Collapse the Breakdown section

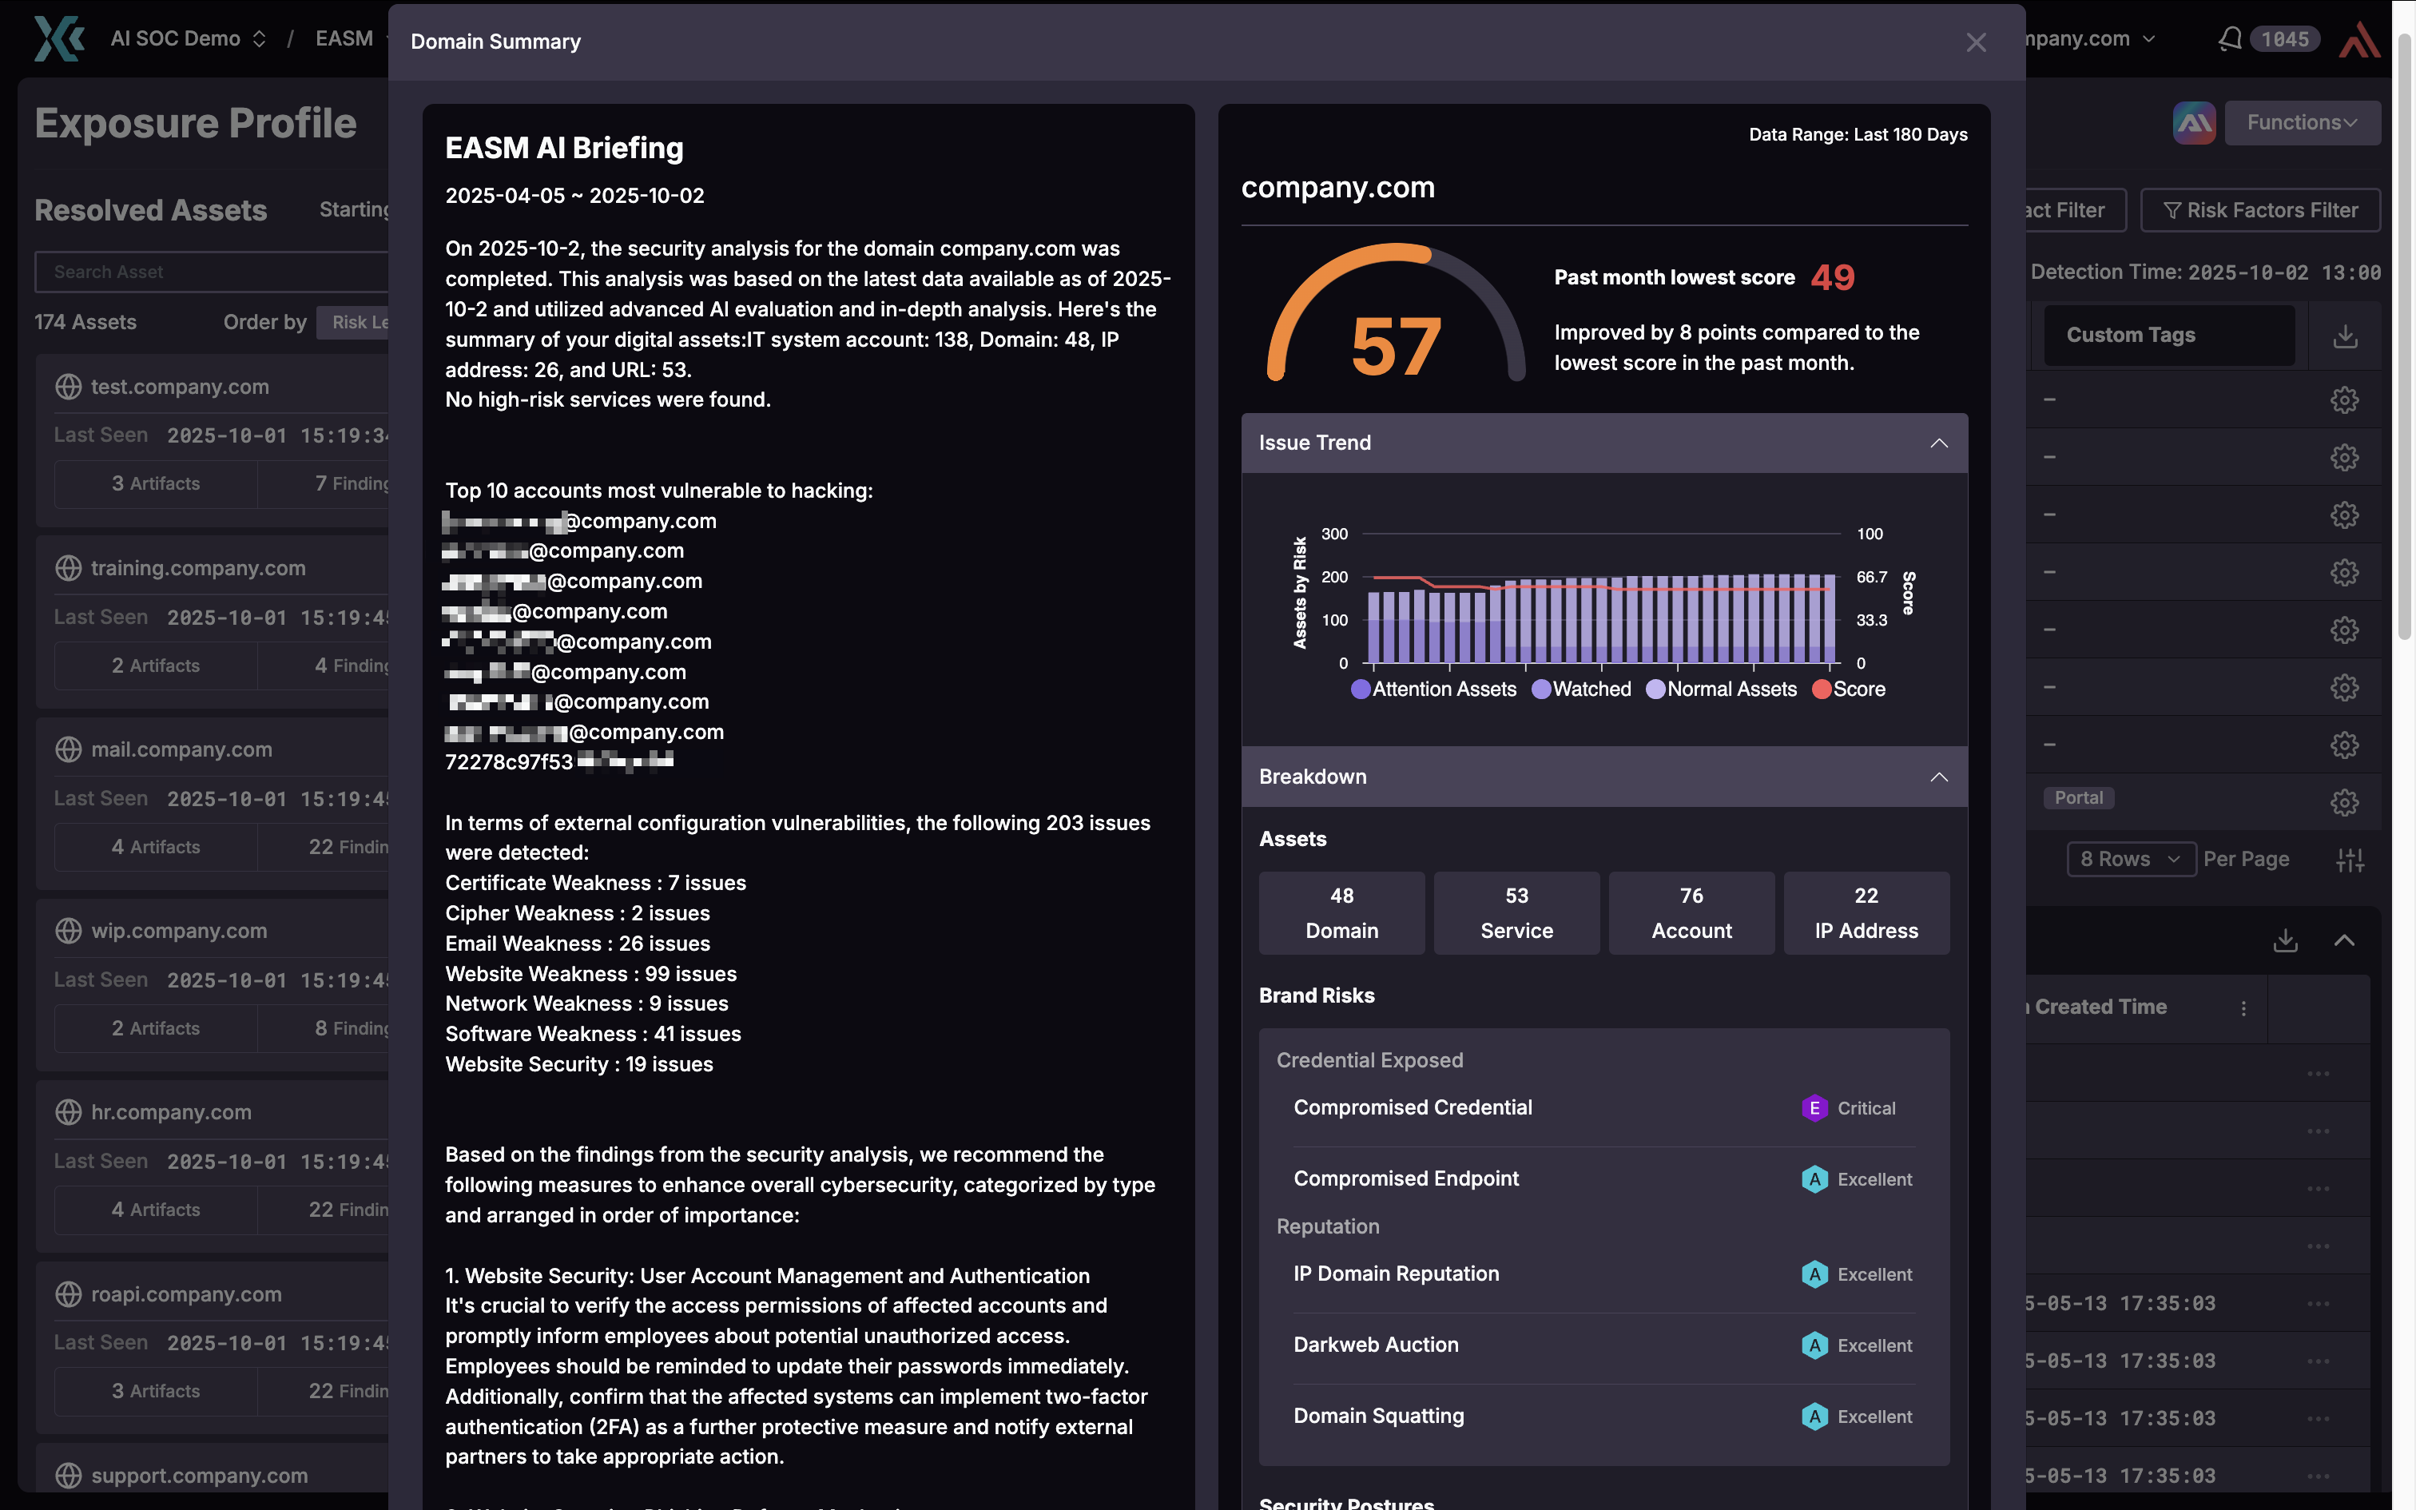[1939, 776]
